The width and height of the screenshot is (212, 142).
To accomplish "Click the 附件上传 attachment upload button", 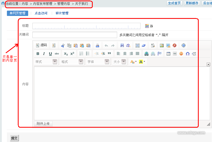I will (43, 124).
